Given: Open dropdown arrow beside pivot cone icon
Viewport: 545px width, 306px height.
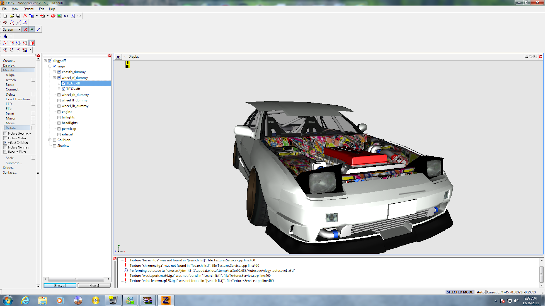Looking at the screenshot, I should [x=11, y=36].
